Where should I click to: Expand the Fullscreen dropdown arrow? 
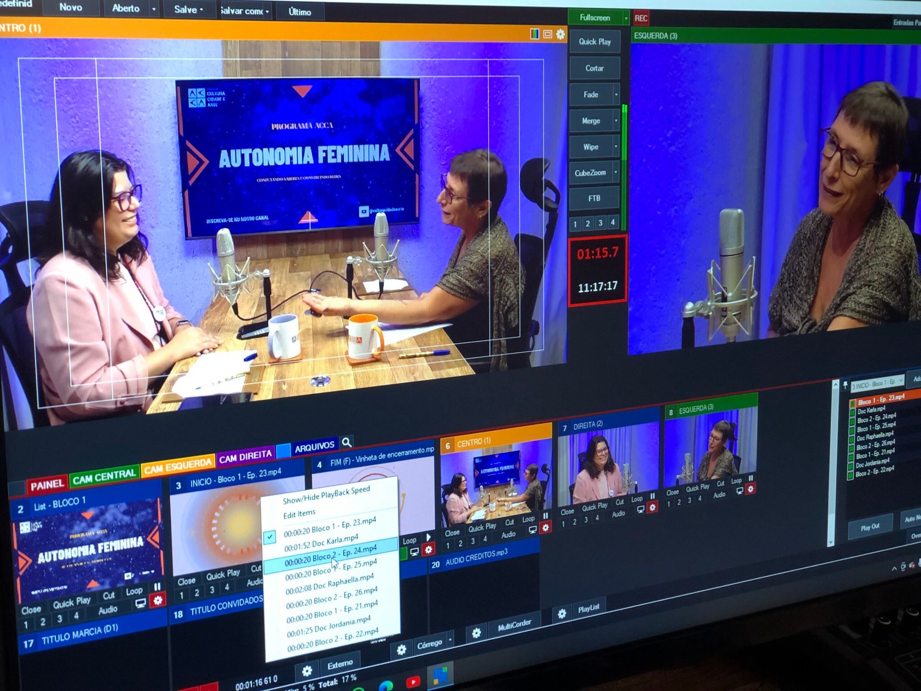click(x=626, y=18)
